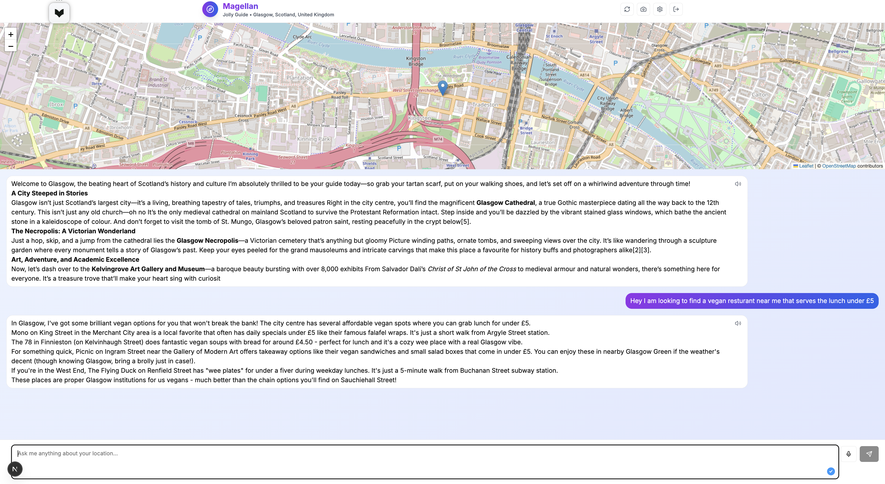Play audio for the vegan restaurants reply
885x484 pixels.
click(x=737, y=323)
